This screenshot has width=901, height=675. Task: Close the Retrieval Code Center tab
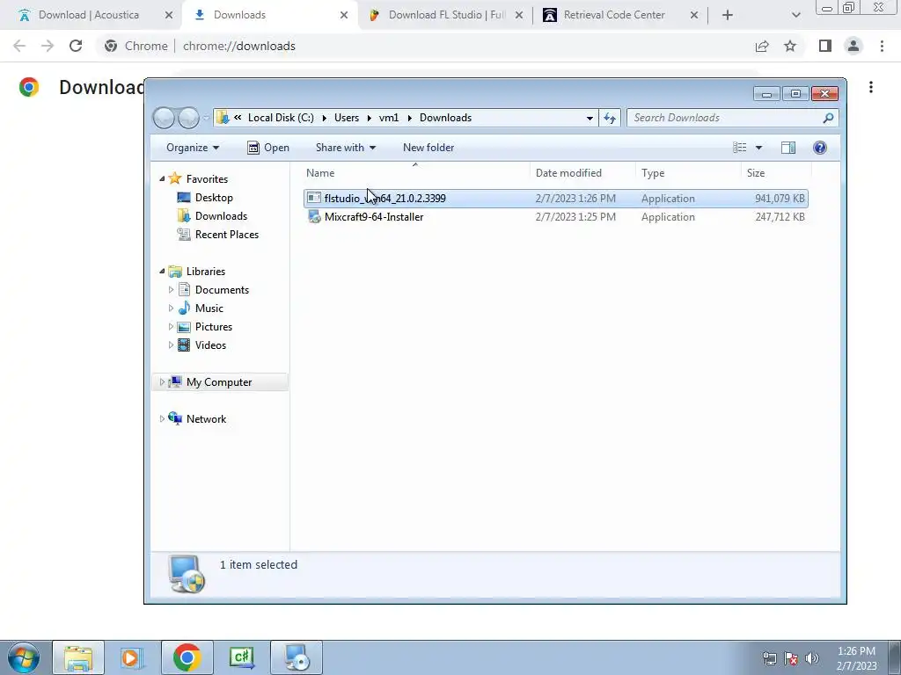[x=693, y=15]
